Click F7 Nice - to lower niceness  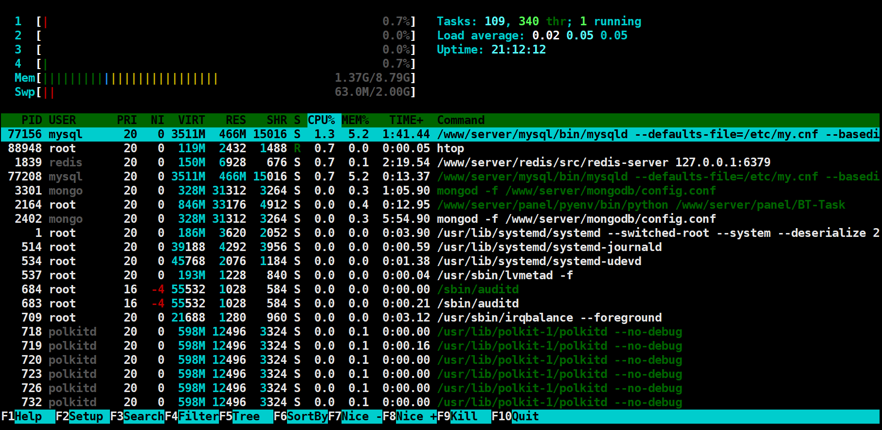(x=355, y=416)
